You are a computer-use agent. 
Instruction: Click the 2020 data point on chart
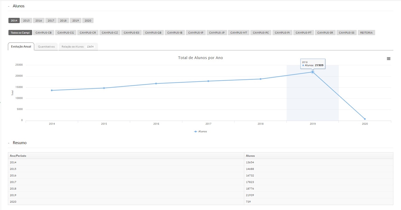[365, 119]
